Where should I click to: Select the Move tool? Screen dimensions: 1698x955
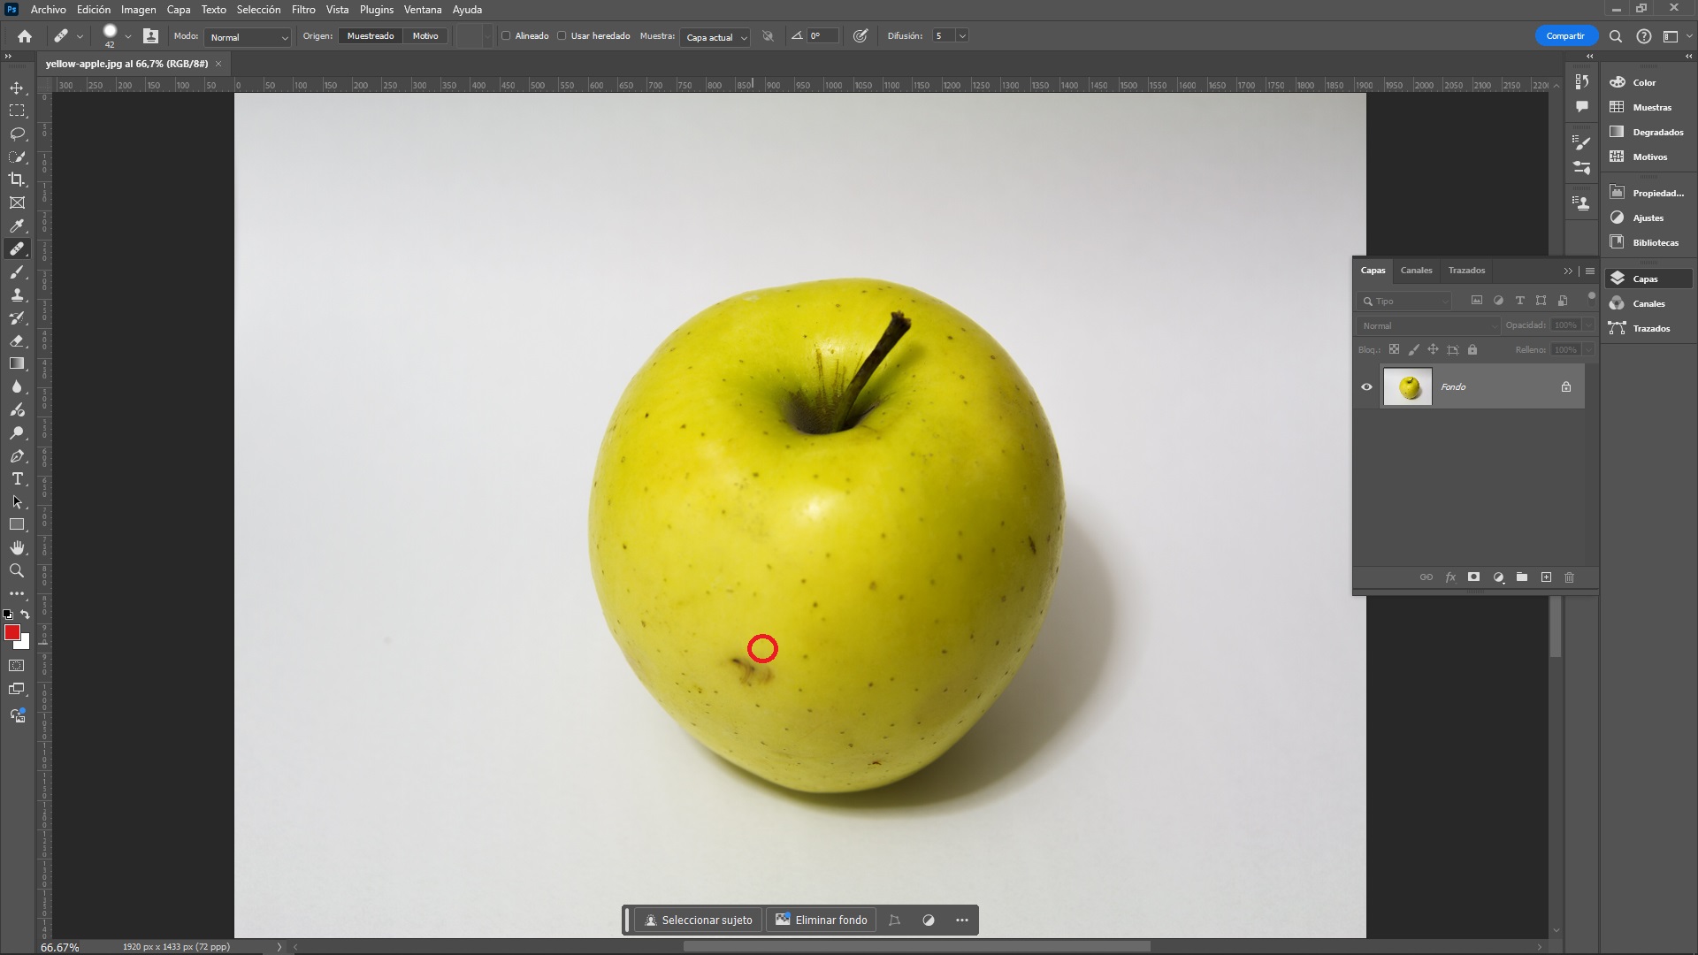tap(17, 88)
